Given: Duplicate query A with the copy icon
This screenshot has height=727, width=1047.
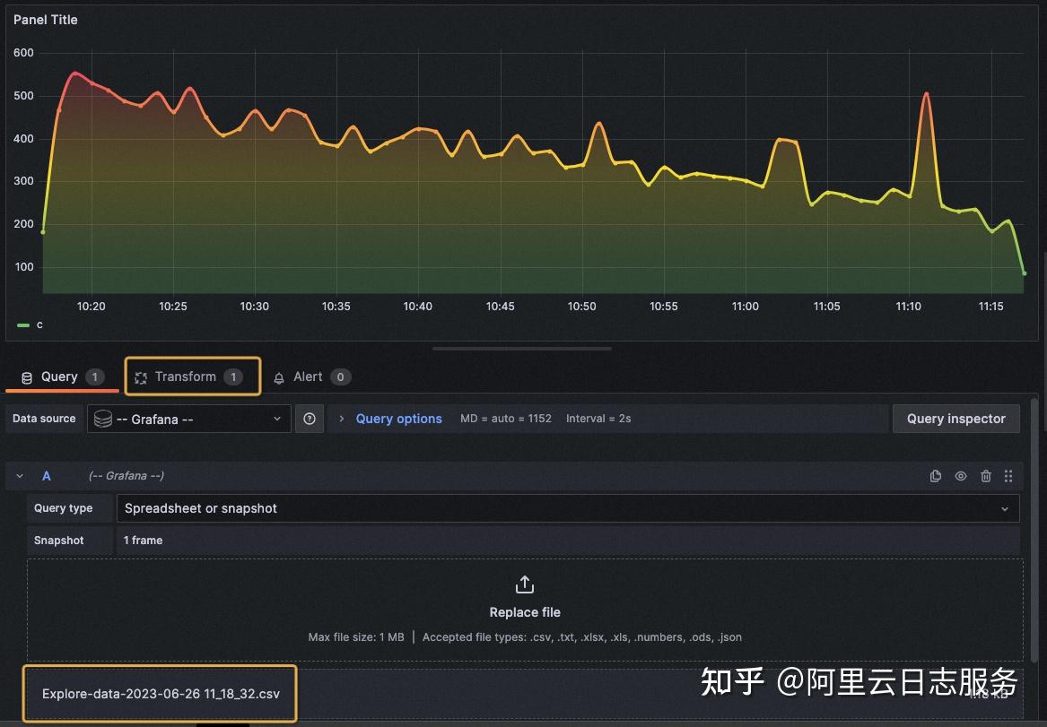Looking at the screenshot, I should [x=936, y=476].
